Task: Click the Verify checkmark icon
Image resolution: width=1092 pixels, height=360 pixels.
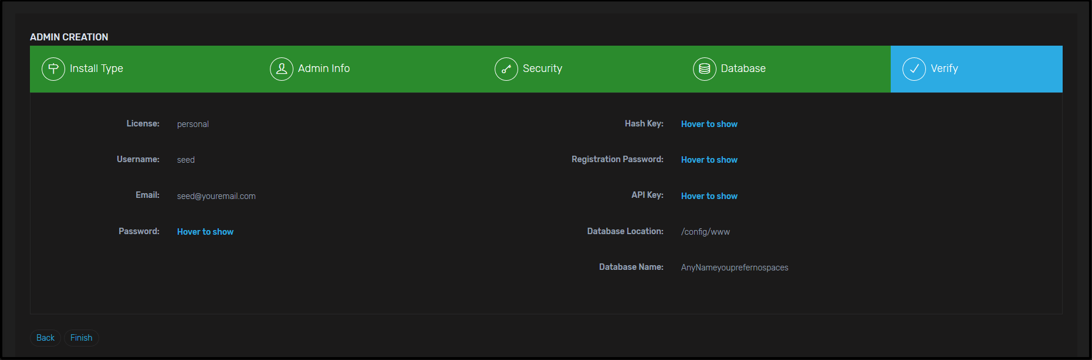Action: pyautogui.click(x=914, y=69)
